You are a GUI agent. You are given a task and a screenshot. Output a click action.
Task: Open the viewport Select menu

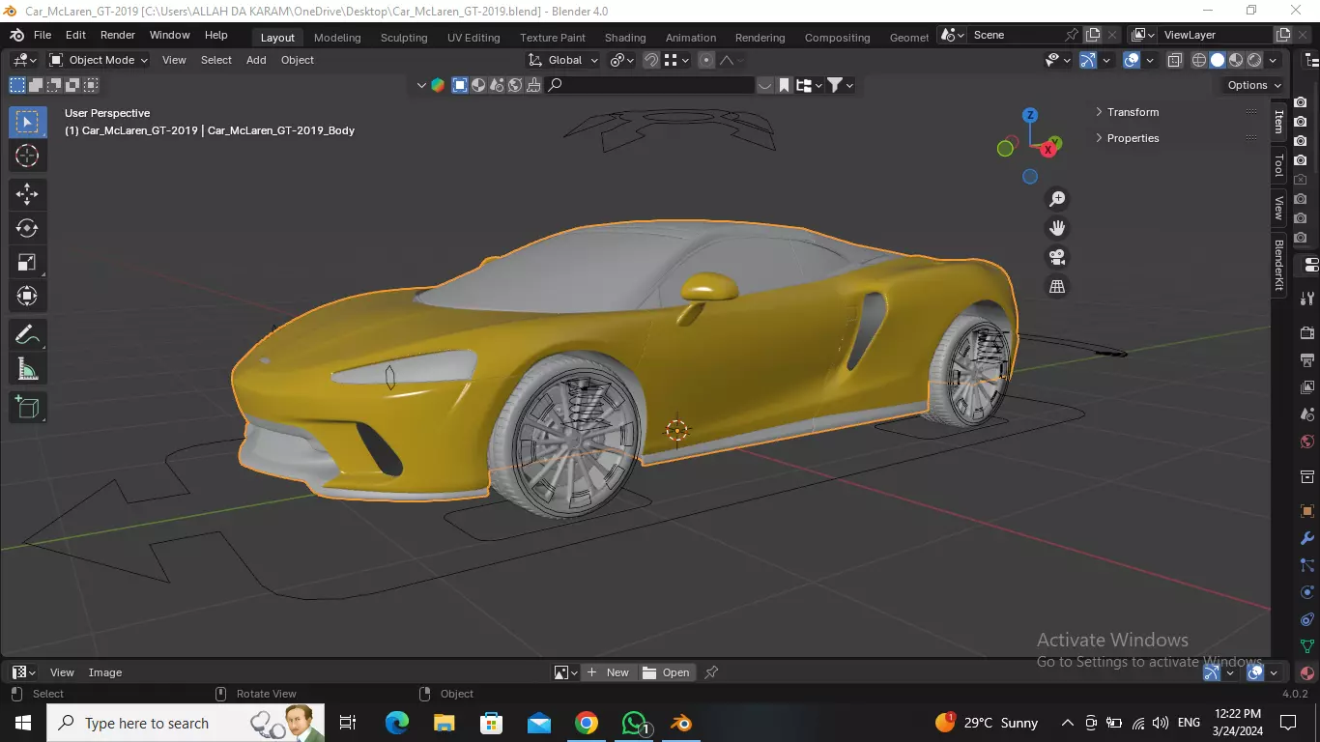[x=216, y=60]
